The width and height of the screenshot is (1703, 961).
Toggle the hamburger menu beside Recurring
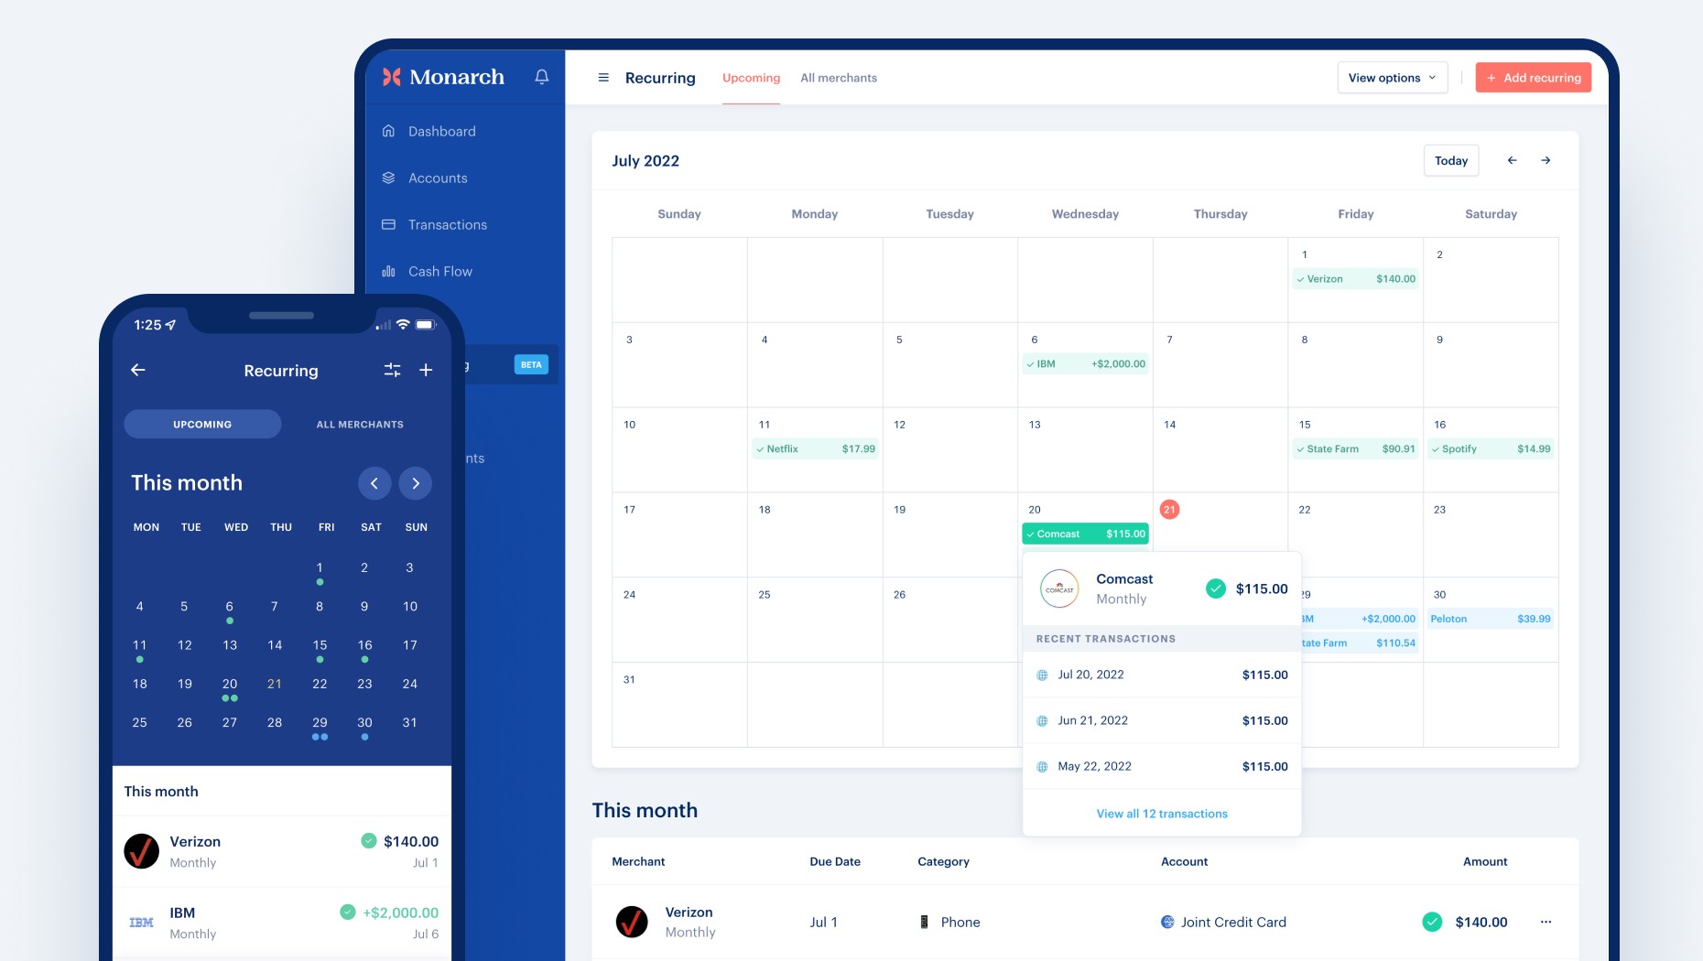tap(603, 78)
